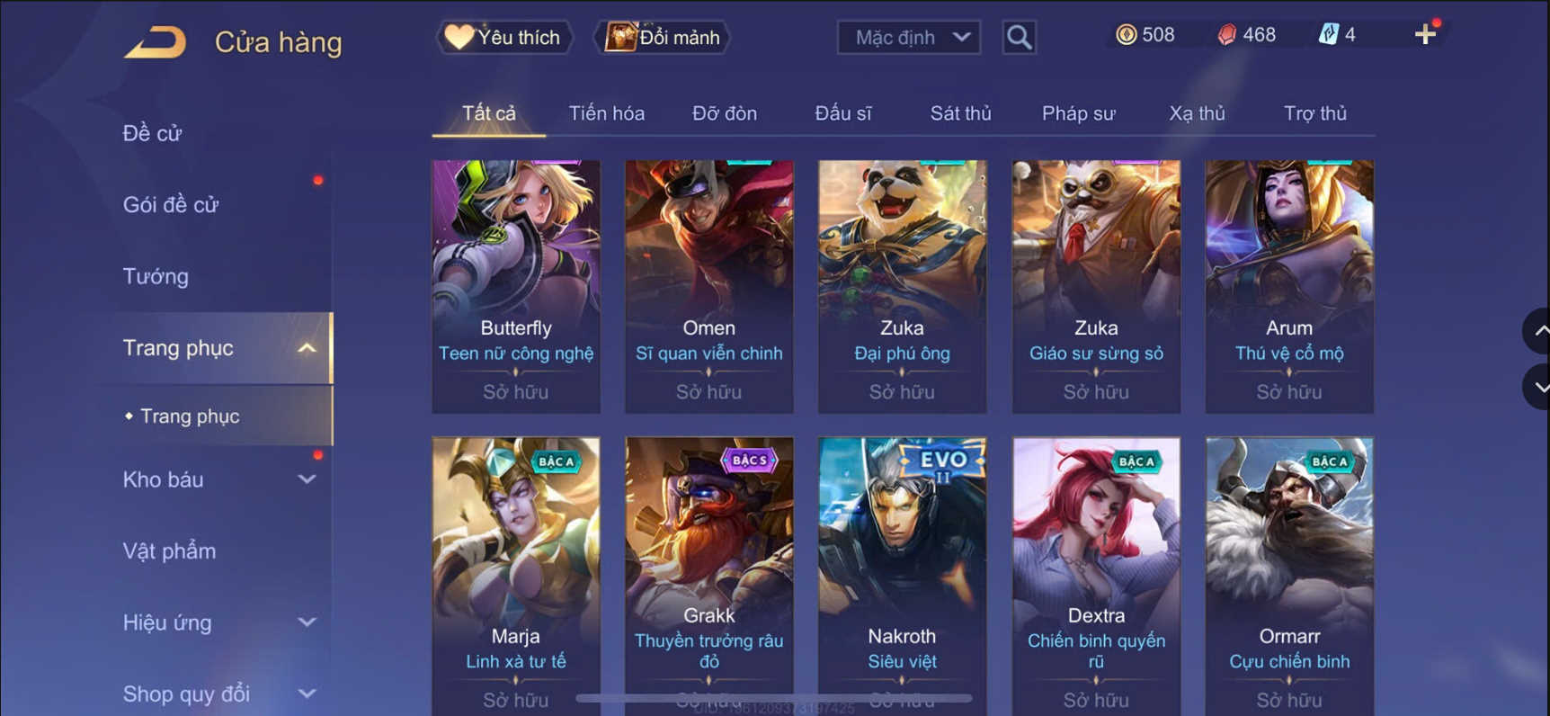
Task: Click the red ruby currency icon
Action: tap(1226, 34)
